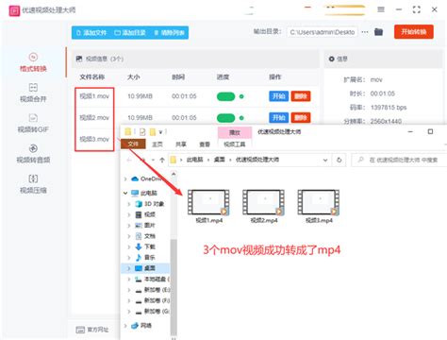Expand the 图片 tree node

(129, 226)
